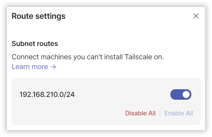Click the white knob of the route toggle
The width and height of the screenshot is (212, 137).
coord(186,94)
